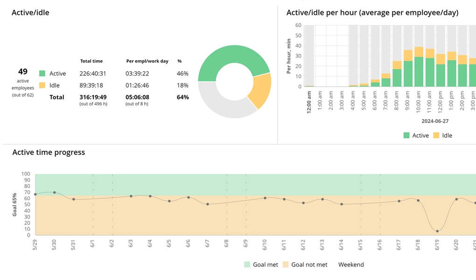Click the bold 12:00 am axis label
476x280 pixels.
[309, 100]
